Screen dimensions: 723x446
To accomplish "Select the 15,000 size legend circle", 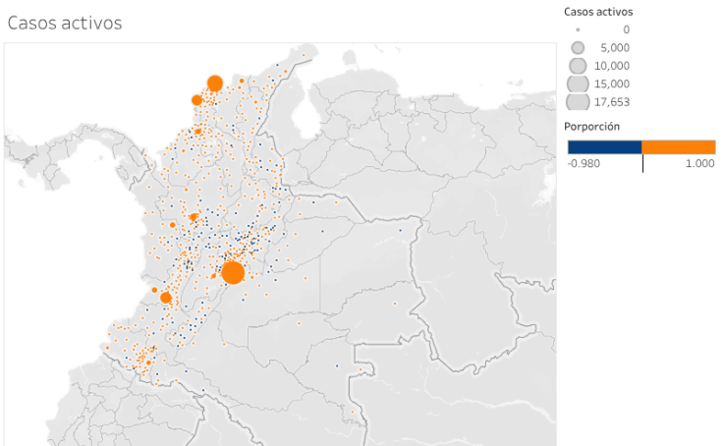I will [x=578, y=84].
